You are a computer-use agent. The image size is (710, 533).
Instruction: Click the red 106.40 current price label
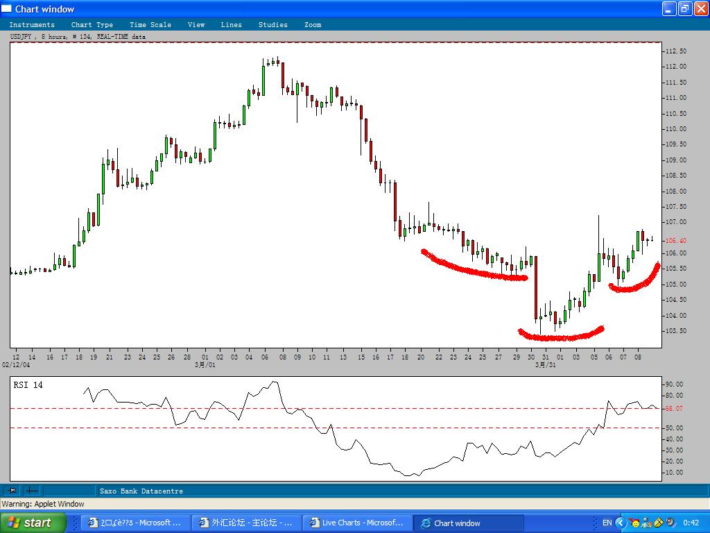point(675,241)
